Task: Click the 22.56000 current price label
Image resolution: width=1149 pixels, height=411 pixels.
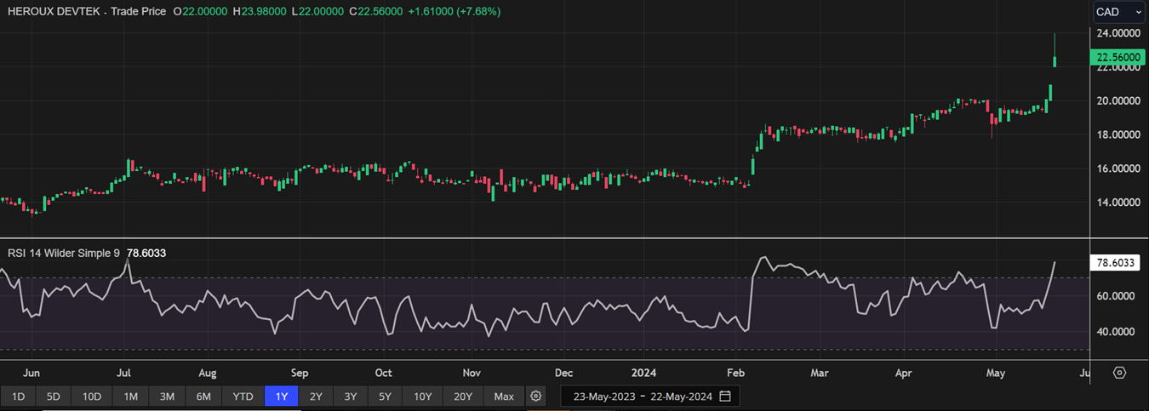Action: [x=1118, y=57]
